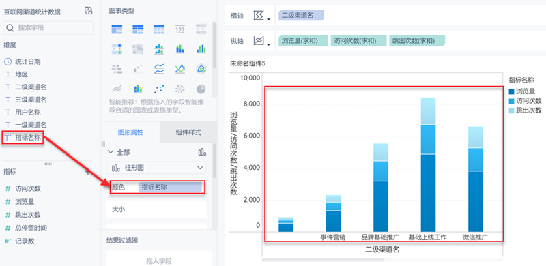The height and width of the screenshot is (266, 546).
Task: Pick the partitioned column chart icon
Action: [x=159, y=49]
